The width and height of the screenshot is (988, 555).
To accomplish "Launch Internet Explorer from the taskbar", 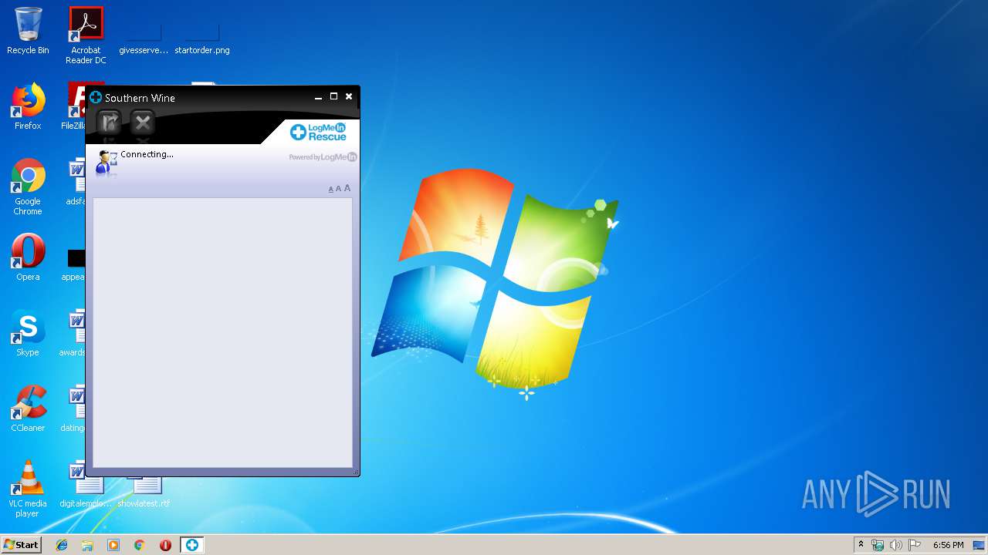I will click(x=62, y=545).
